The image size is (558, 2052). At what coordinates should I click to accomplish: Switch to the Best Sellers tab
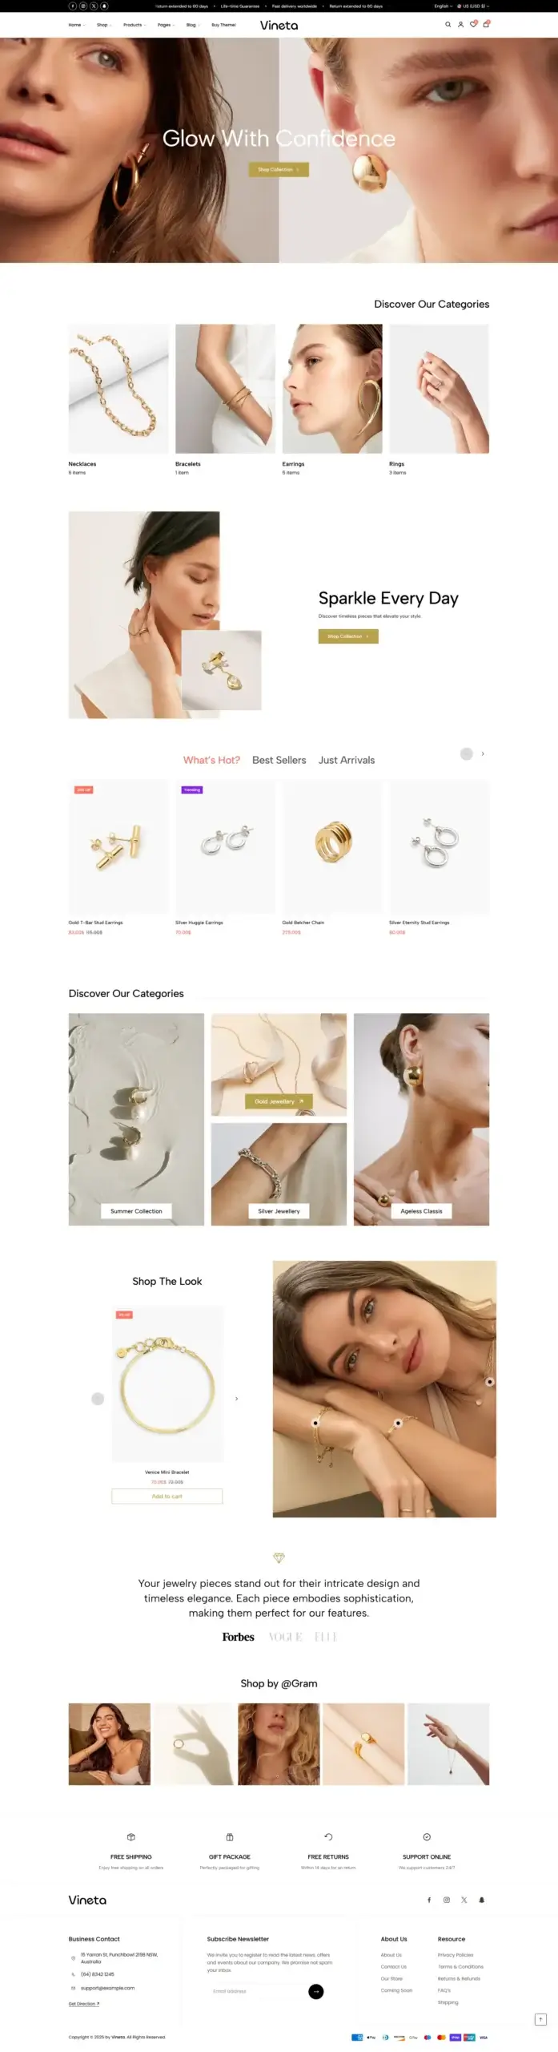tap(279, 759)
